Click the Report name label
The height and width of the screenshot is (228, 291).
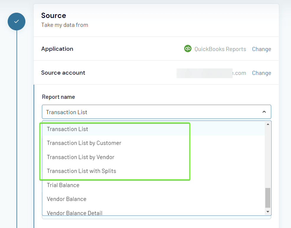coord(58,97)
